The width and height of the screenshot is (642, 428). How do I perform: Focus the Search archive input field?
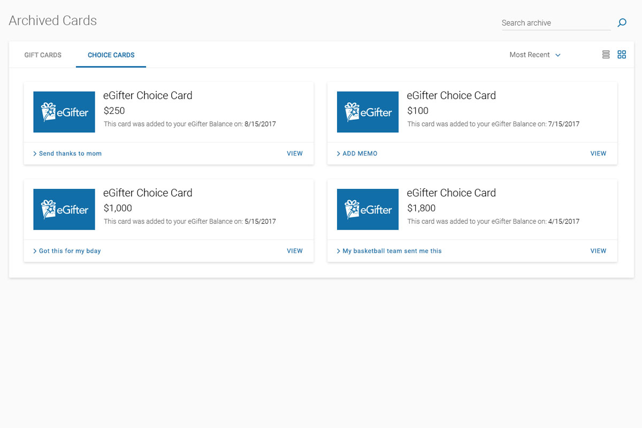click(556, 23)
